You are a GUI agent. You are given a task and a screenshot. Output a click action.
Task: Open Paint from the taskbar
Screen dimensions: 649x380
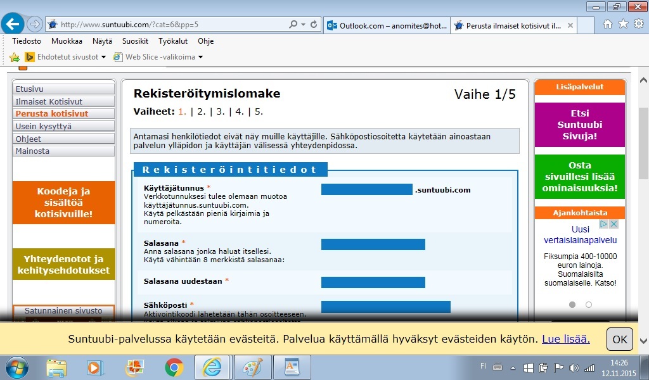click(x=252, y=367)
